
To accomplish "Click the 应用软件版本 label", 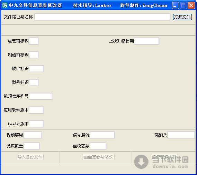I will pyautogui.click(x=16, y=110).
